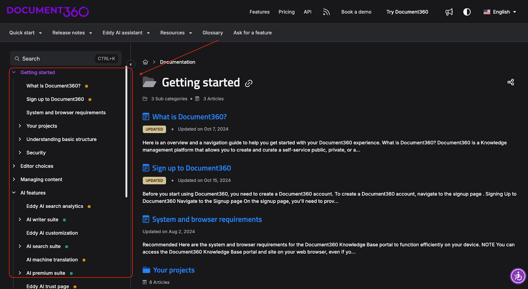Open the announcements megaphone icon
528x289 pixels.
(x=449, y=12)
